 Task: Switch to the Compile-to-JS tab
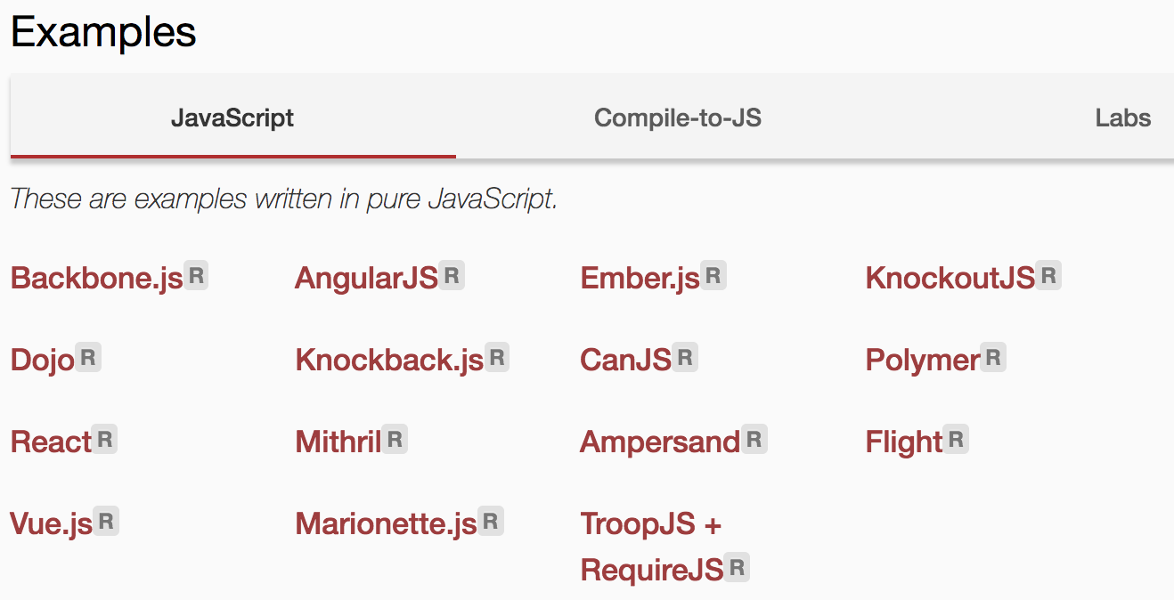[x=678, y=117]
